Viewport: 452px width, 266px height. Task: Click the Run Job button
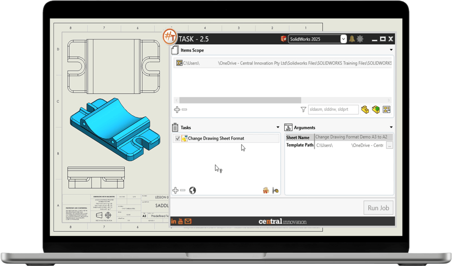click(378, 208)
